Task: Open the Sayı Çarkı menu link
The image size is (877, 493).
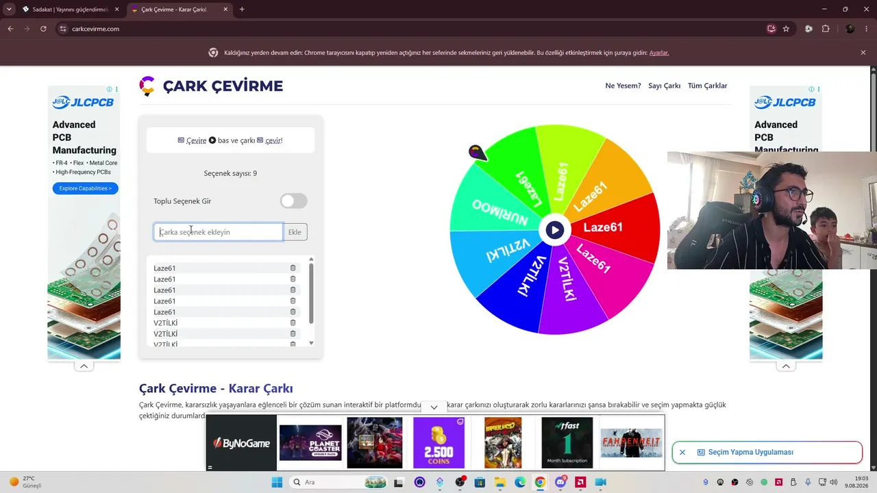Action: coord(664,86)
